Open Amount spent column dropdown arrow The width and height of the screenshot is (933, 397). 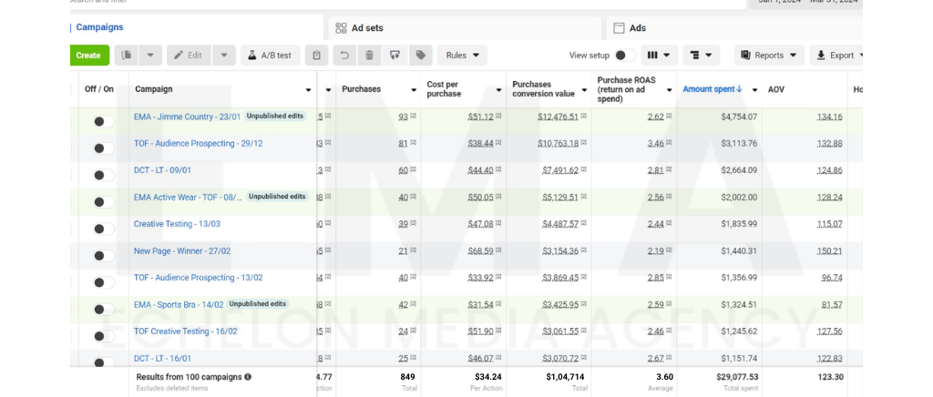pyautogui.click(x=754, y=90)
